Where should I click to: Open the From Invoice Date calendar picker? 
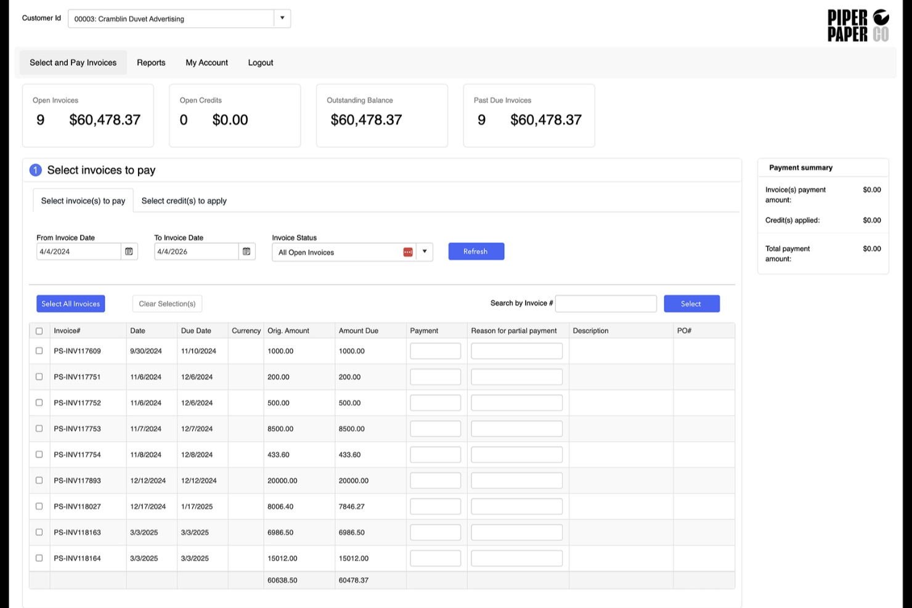129,251
